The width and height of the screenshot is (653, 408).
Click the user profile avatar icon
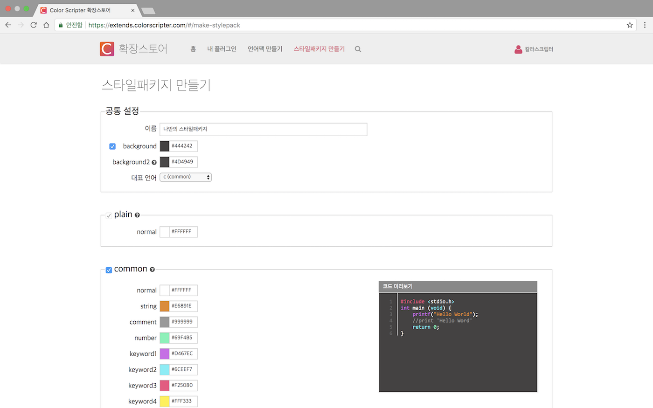pos(518,49)
